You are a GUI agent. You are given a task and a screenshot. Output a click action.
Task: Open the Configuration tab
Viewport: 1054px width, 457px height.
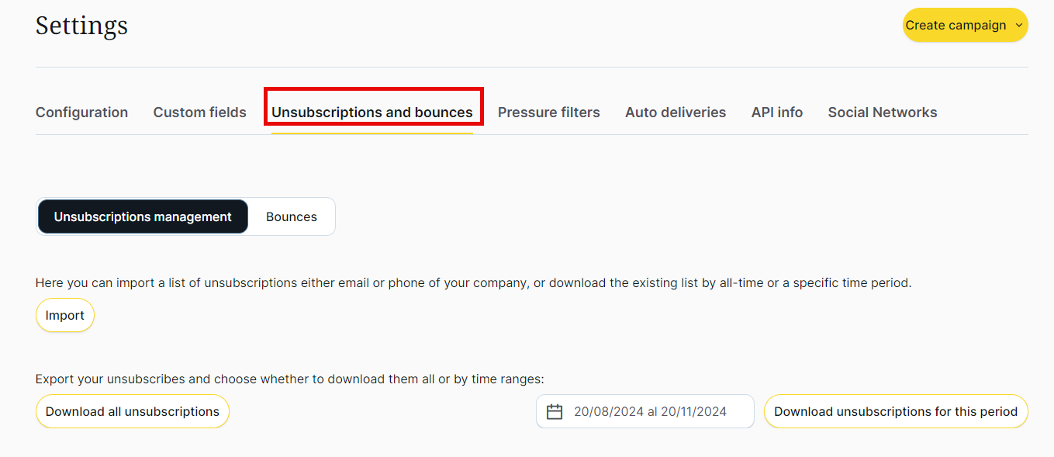[81, 113]
